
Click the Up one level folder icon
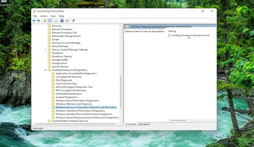tap(45, 21)
